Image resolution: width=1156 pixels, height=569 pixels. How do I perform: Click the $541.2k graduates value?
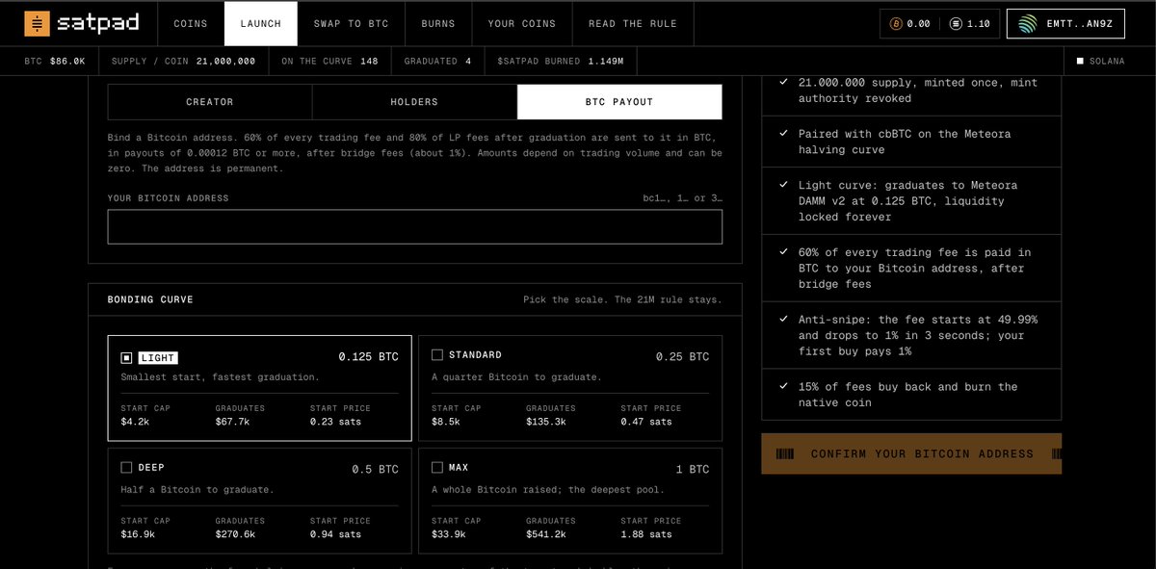tap(546, 534)
